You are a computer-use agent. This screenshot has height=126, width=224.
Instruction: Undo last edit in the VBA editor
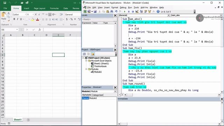click(x=116, y=12)
